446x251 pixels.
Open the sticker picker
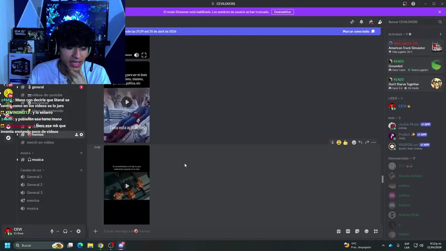point(357,231)
